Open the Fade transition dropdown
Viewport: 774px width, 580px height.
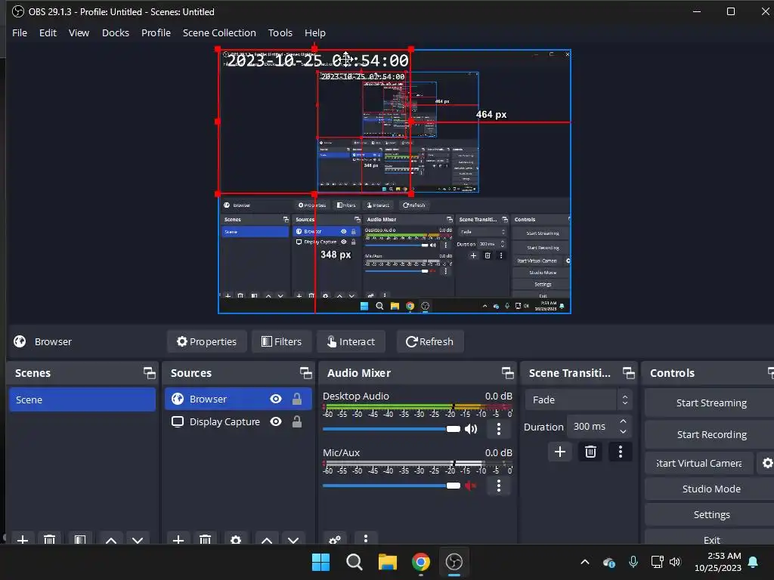pos(578,400)
